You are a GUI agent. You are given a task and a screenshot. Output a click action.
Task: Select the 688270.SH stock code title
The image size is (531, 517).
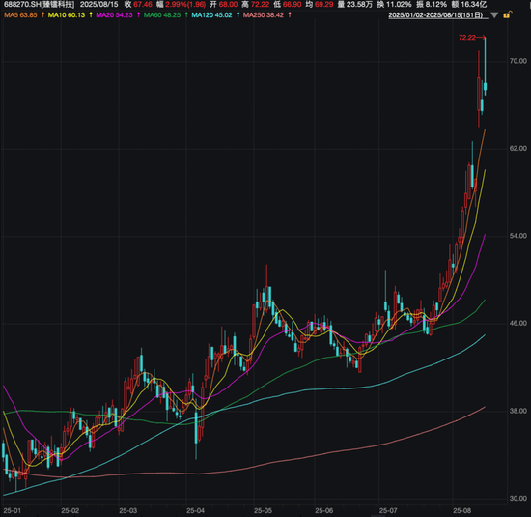(x=39, y=5)
